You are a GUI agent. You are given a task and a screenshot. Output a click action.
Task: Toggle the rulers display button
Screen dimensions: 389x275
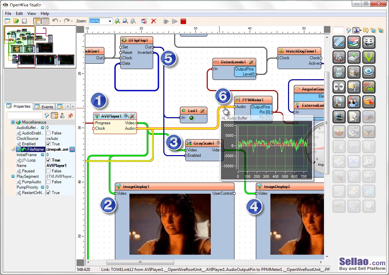click(x=37, y=21)
